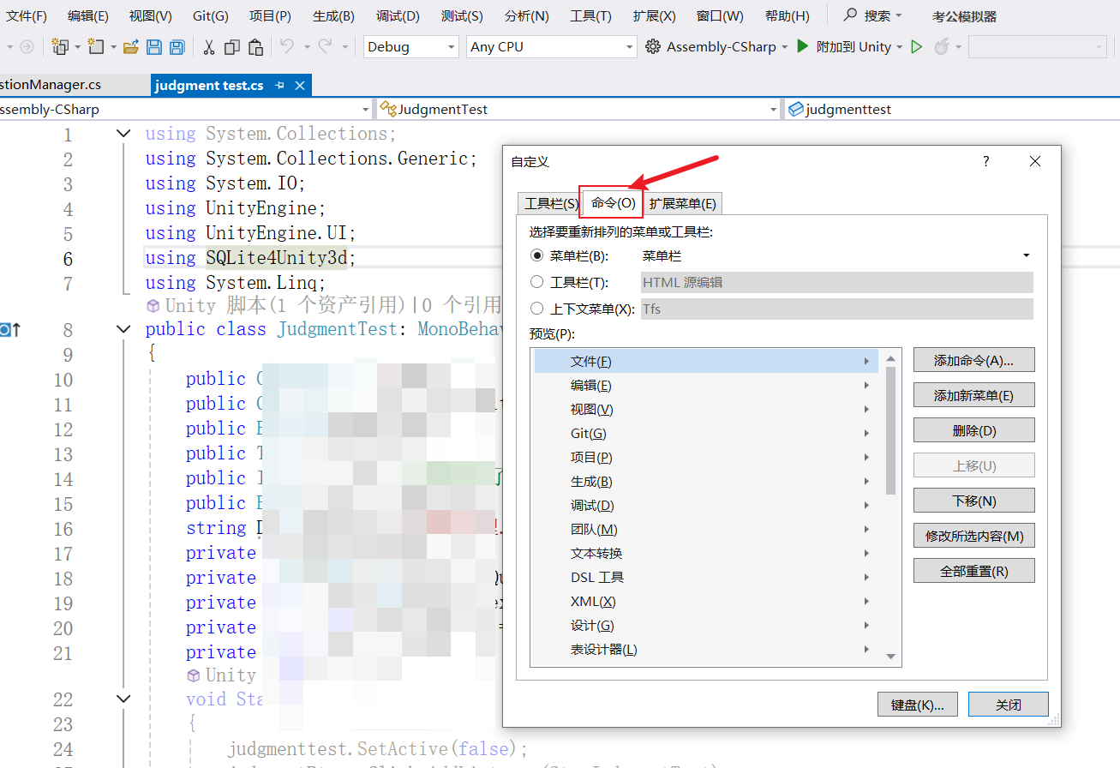This screenshot has height=768, width=1120.
Task: Click the Paste clipboard icon
Action: pos(255,47)
